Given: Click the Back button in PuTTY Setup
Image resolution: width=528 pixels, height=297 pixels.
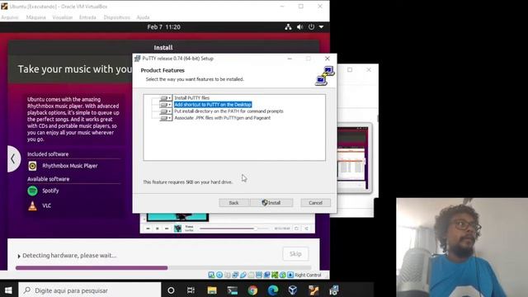Looking at the screenshot, I should [x=233, y=203].
